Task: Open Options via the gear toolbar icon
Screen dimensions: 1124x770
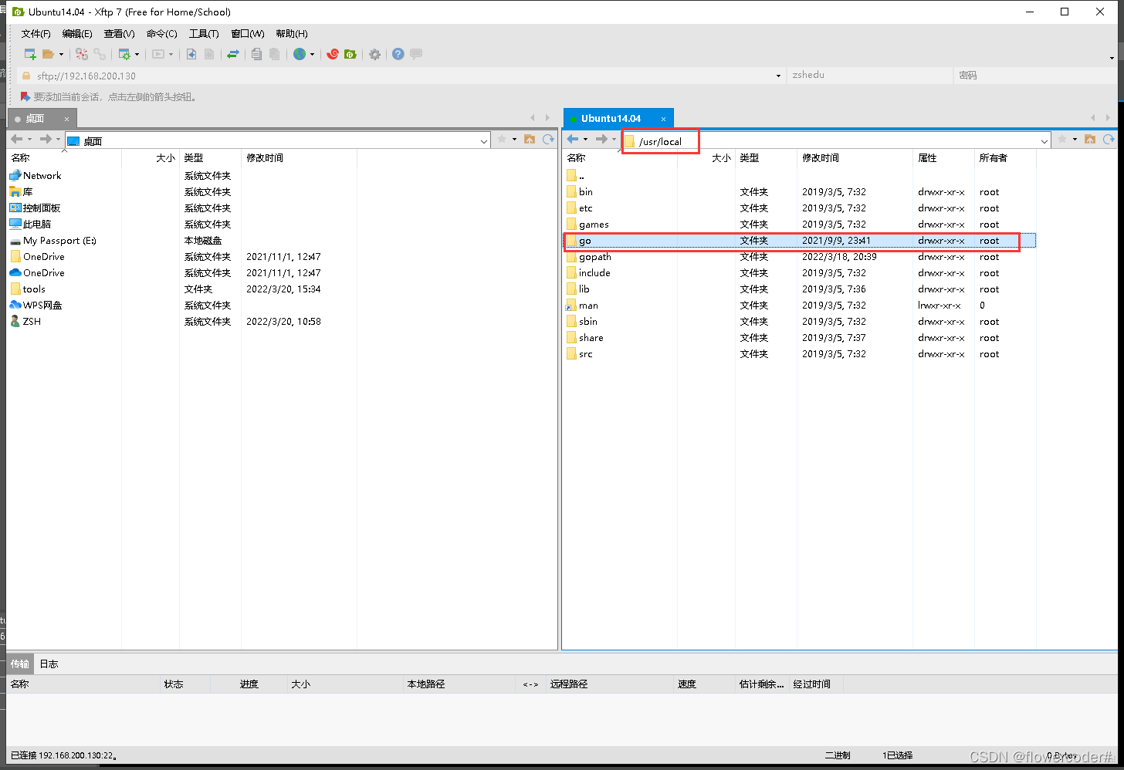Action: [x=374, y=54]
